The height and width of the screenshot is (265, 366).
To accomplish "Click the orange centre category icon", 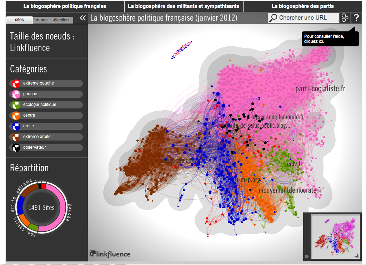I will coord(15,116).
